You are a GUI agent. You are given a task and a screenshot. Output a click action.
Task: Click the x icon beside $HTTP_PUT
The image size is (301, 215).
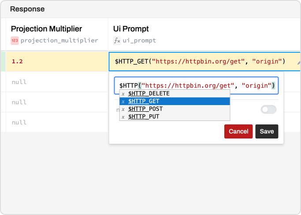(x=123, y=117)
